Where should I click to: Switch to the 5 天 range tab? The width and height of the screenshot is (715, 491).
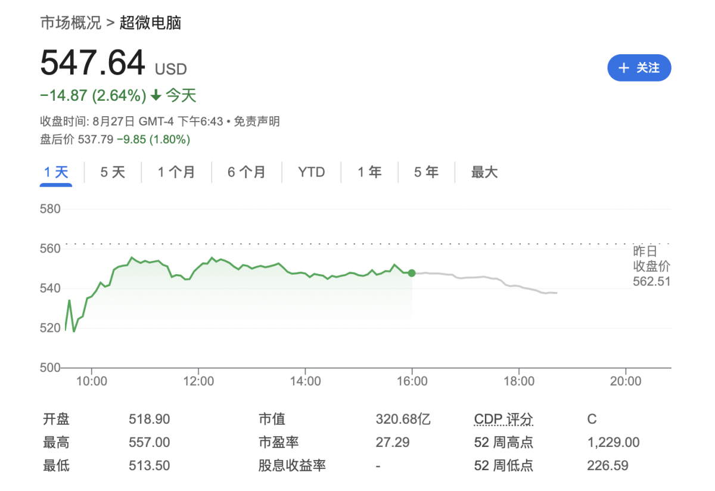click(113, 173)
